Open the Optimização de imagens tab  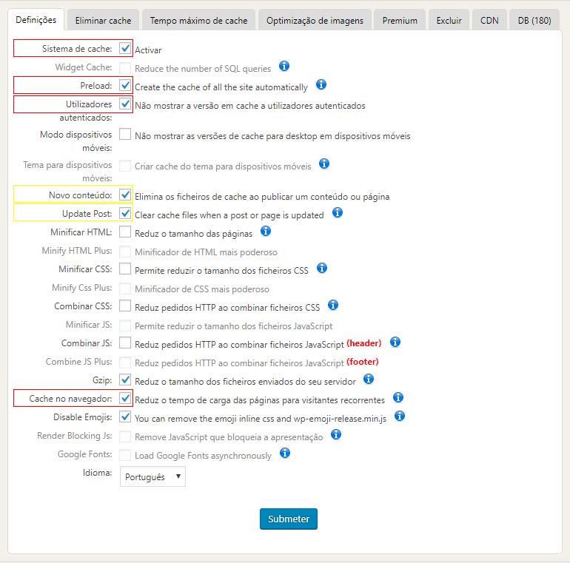(315, 20)
